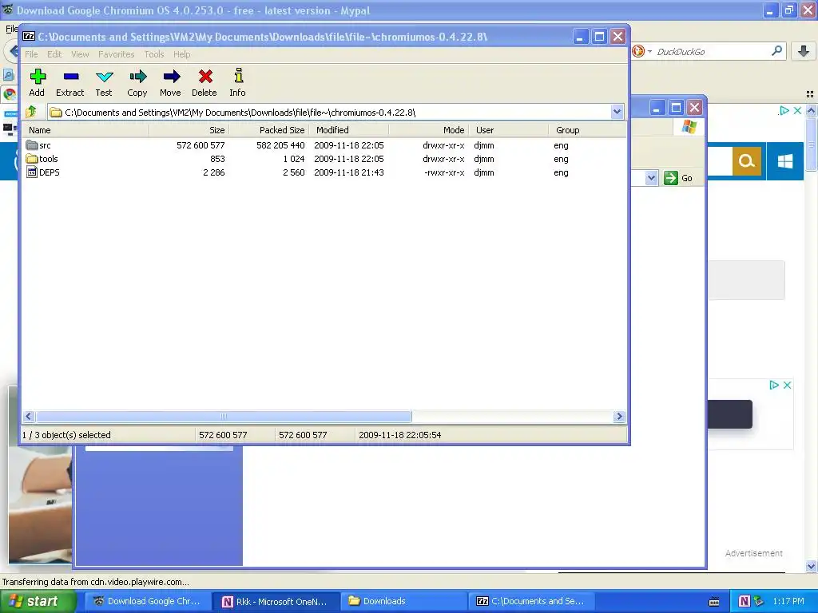Image resolution: width=818 pixels, height=613 pixels.
Task: Click the Extract toolbar icon
Action: tap(70, 77)
